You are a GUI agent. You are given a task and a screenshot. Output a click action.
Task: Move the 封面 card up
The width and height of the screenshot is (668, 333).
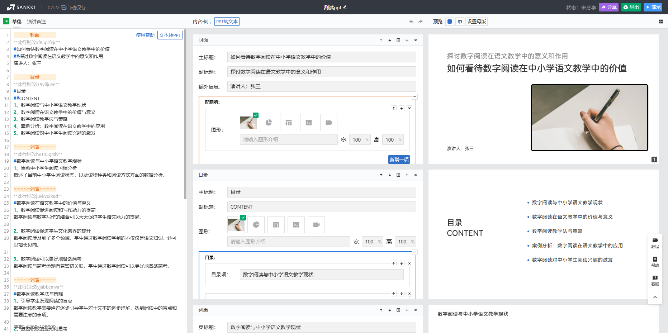click(381, 40)
